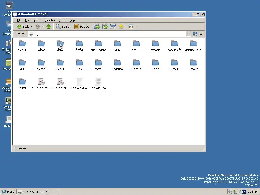The image size is (260, 195).
Task: Click the EN language indicator
Action: click(x=244, y=192)
